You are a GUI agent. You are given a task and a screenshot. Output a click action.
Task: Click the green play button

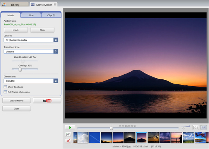pos(70,128)
